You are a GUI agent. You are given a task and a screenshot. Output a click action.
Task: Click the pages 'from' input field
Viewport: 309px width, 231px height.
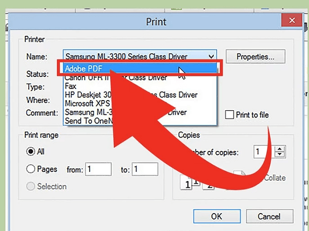click(x=98, y=169)
